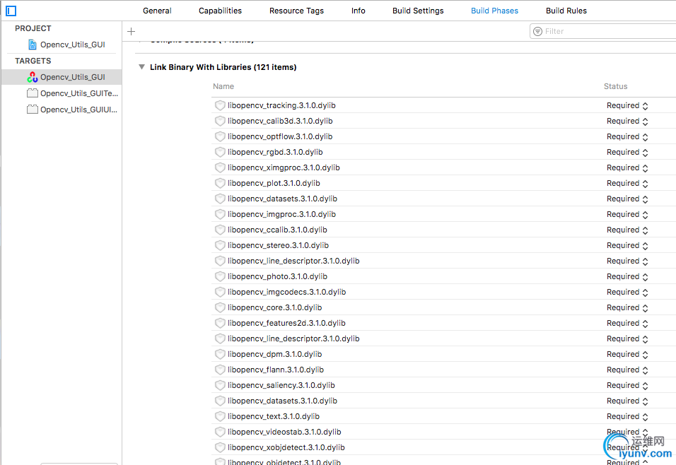Open Required status dropdown for libopencv_saliency
This screenshot has height=465, width=676.
pos(627,385)
